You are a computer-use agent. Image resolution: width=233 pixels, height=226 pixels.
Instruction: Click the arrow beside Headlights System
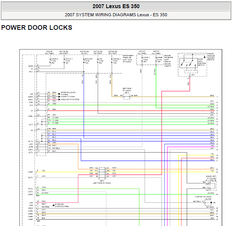tap(59, 99)
